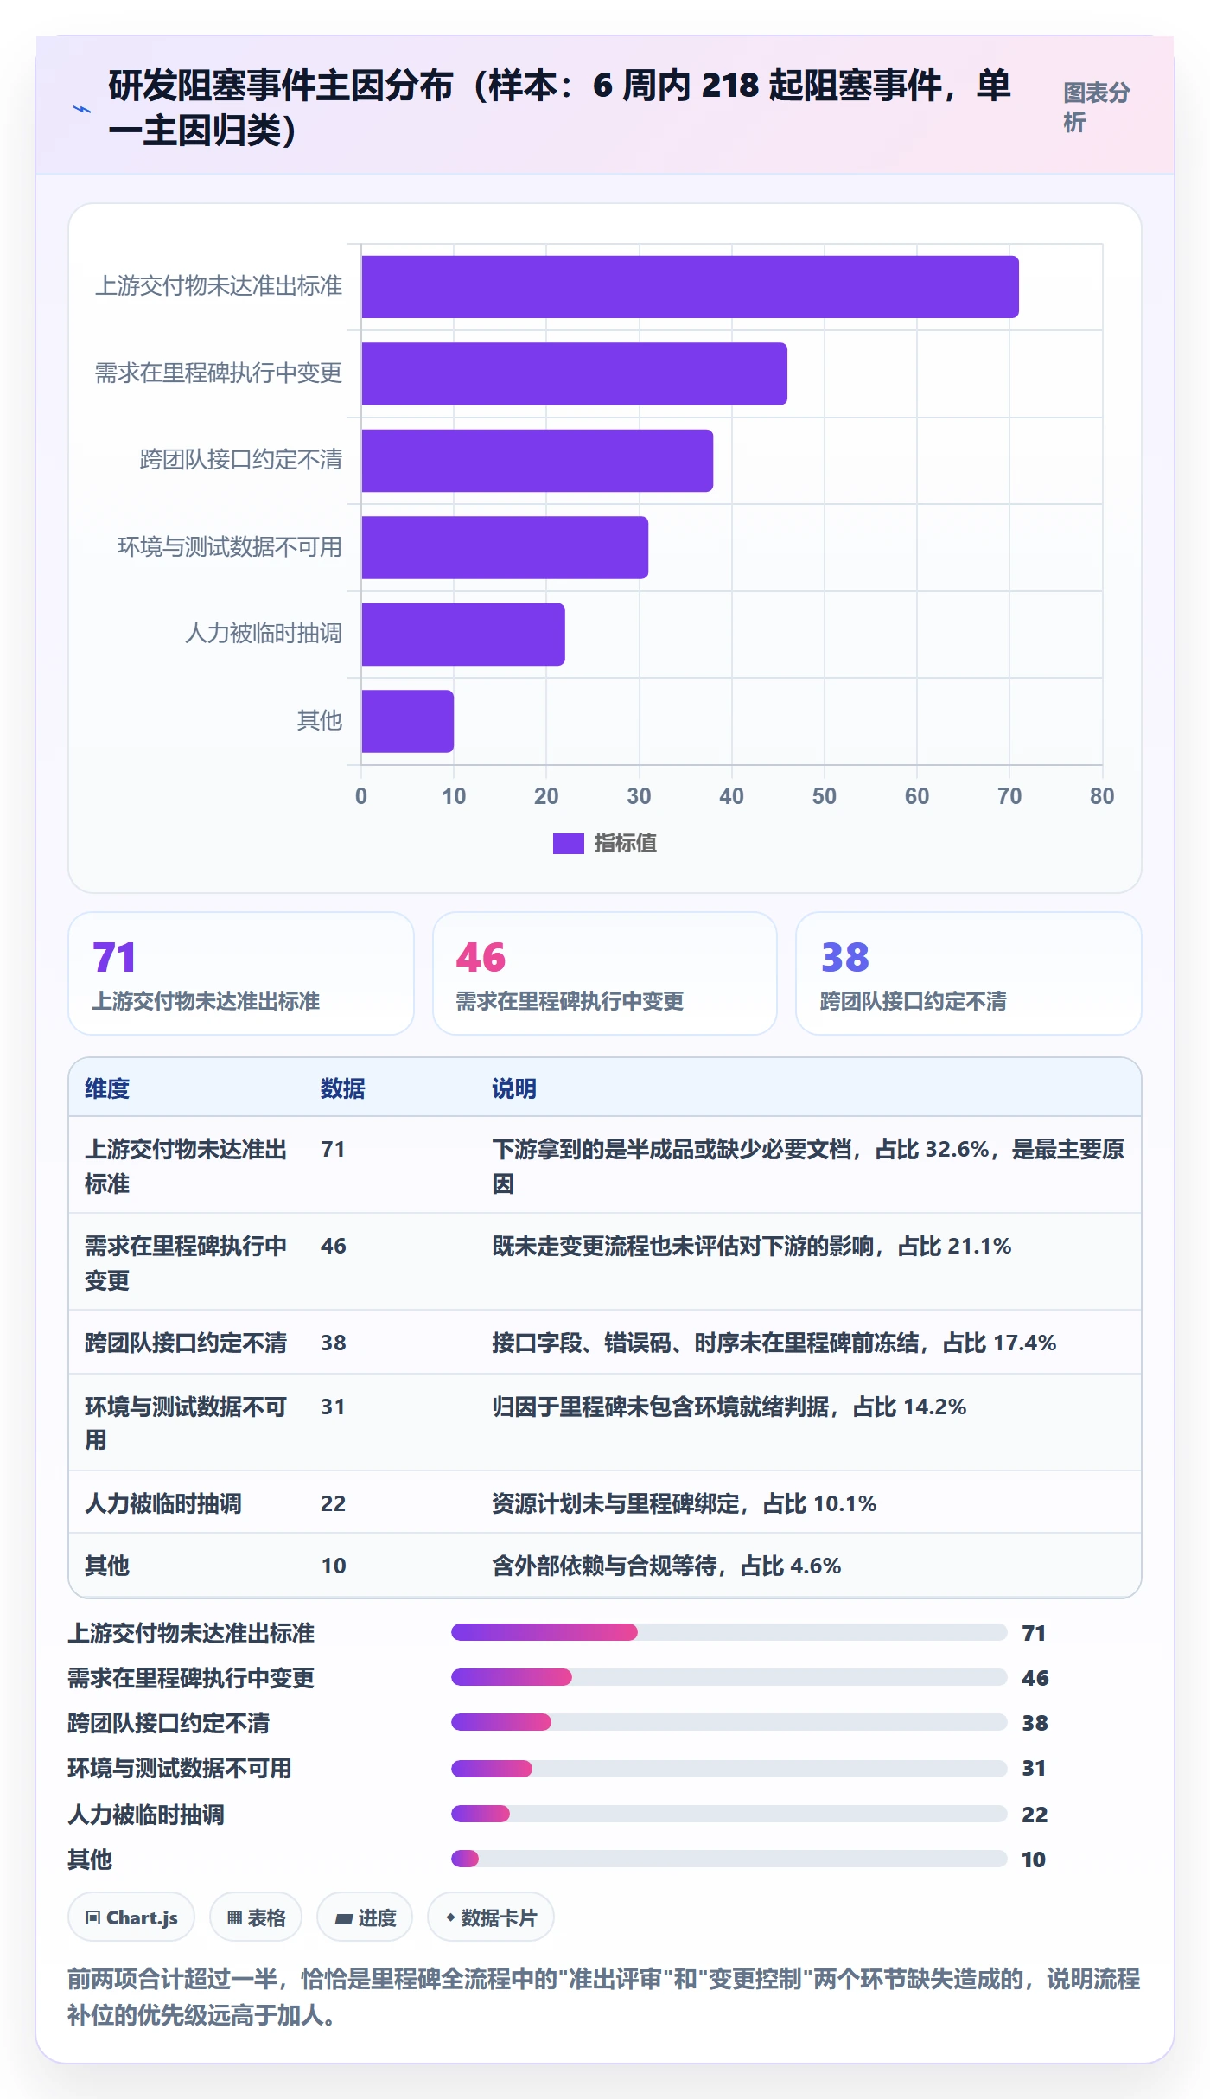Select the chart bar for 上游交付物未达准出标准

coord(690,287)
